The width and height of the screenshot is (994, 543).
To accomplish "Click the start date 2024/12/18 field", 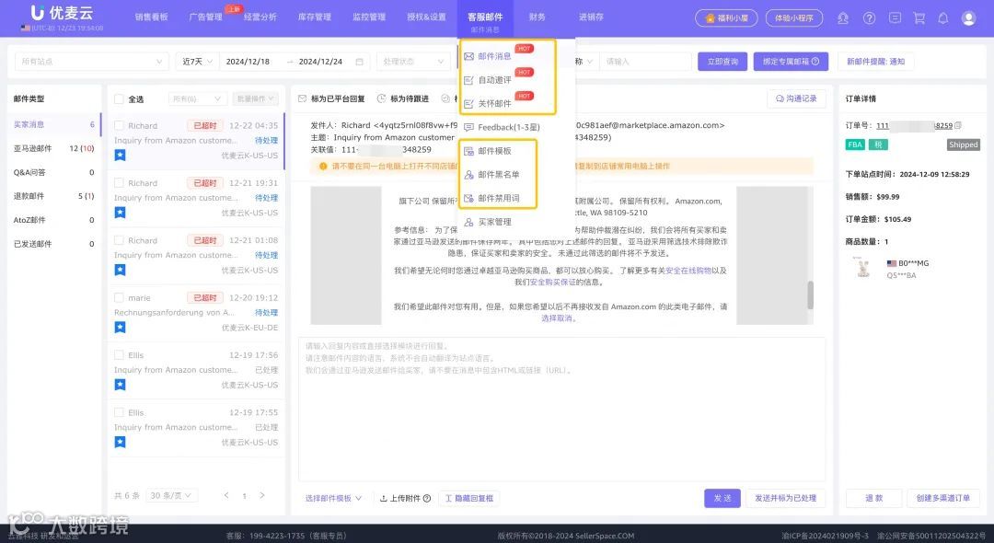I will tap(248, 62).
